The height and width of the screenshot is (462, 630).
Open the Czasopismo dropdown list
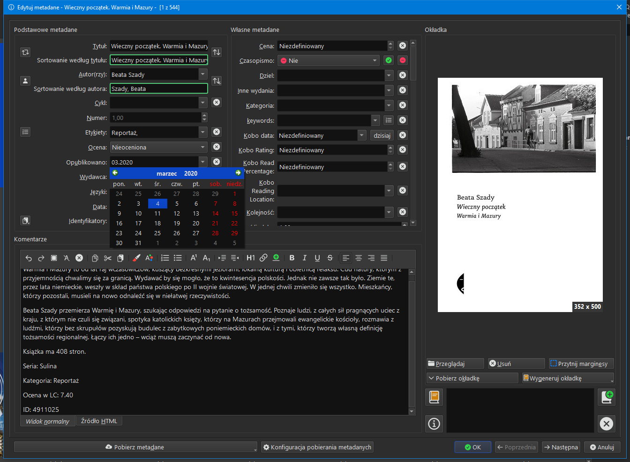point(375,60)
